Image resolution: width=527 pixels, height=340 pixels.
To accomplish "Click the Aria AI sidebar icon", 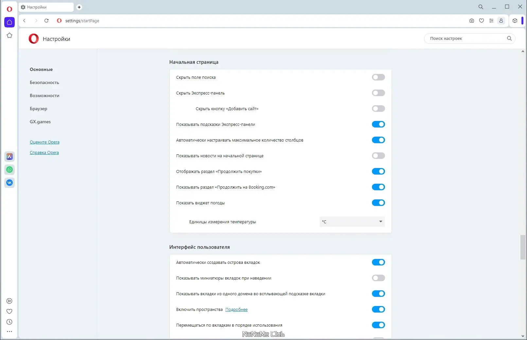I will coord(9,157).
